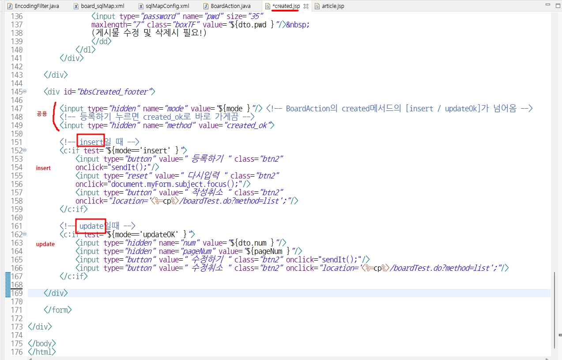The width and height of the screenshot is (562, 360).
Task: Collapse the bbsCreated_footer div fold at line 145
Action: tap(24, 92)
